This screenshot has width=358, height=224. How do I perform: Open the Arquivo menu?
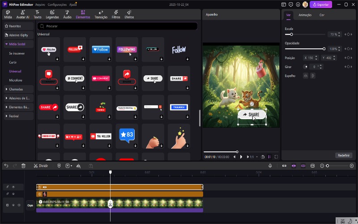[40, 4]
